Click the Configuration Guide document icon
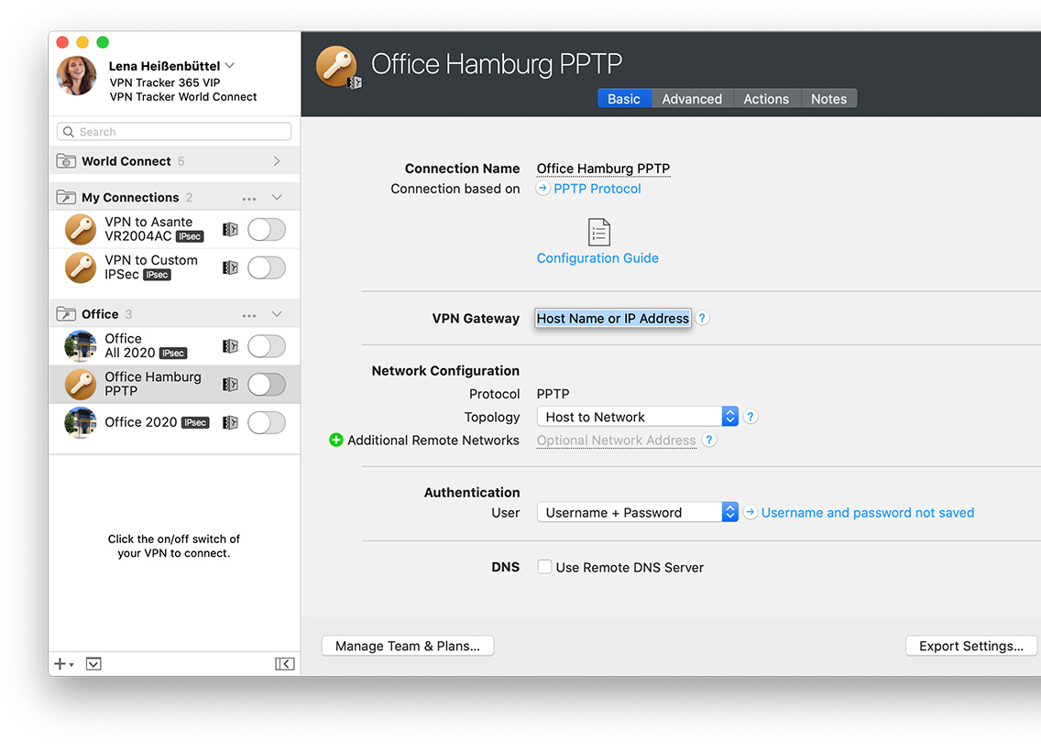 point(598,232)
